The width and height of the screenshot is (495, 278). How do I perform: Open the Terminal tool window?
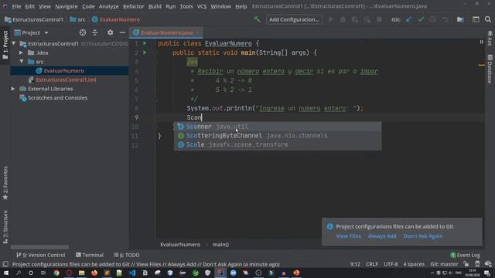pyautogui.click(x=90, y=255)
